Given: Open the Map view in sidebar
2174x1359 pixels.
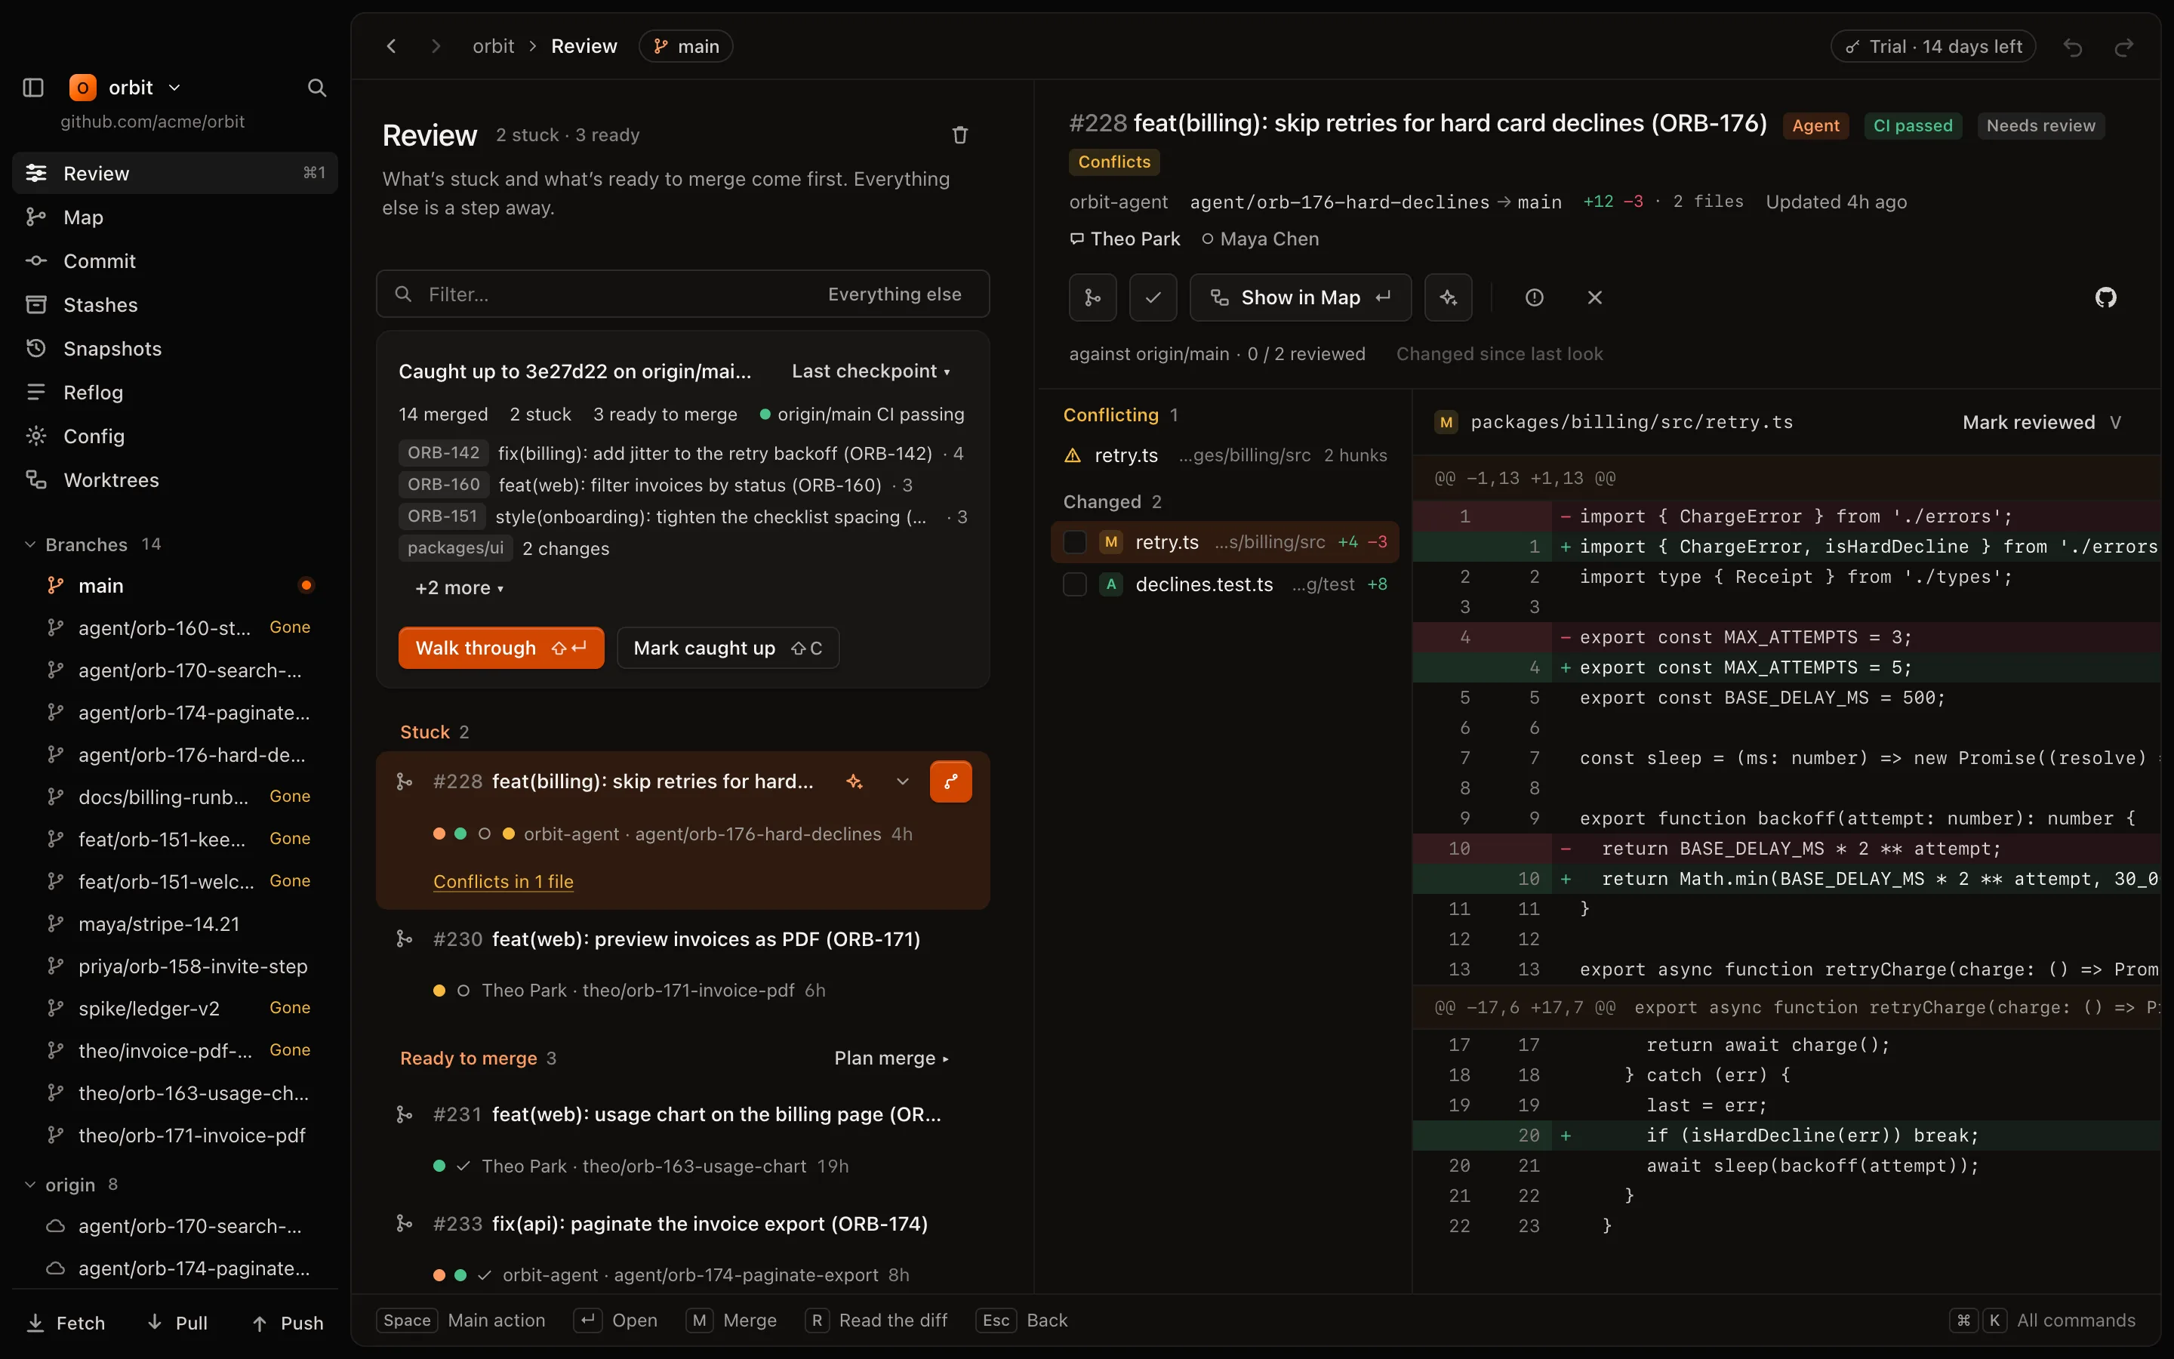Looking at the screenshot, I should pos(175,217).
